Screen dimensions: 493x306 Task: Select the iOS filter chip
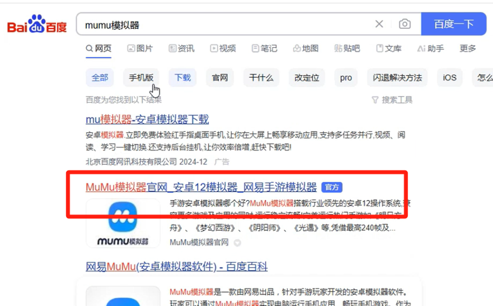point(450,77)
